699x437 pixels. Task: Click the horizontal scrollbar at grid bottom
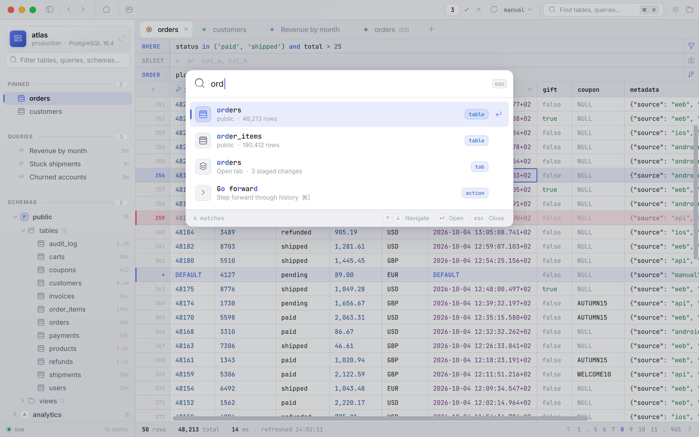[x=380, y=418]
